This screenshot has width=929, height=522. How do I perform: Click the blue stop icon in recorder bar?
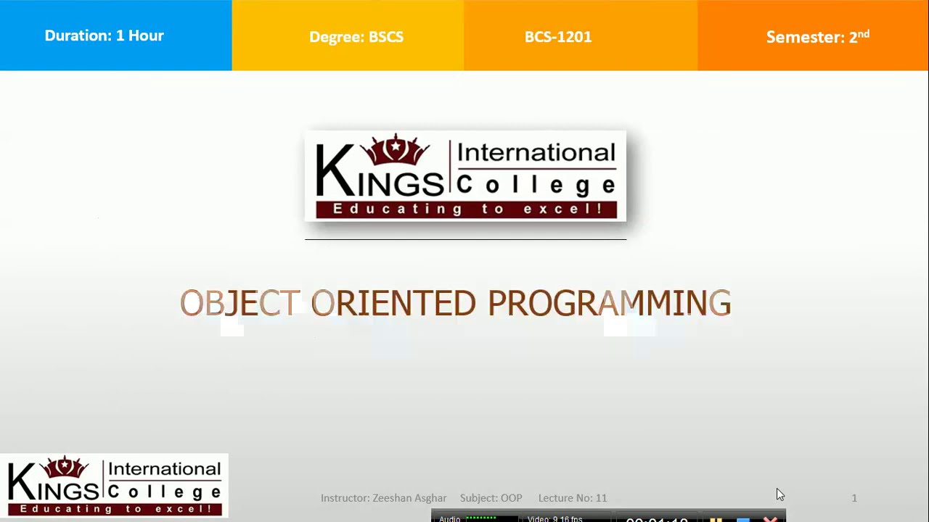(742, 519)
